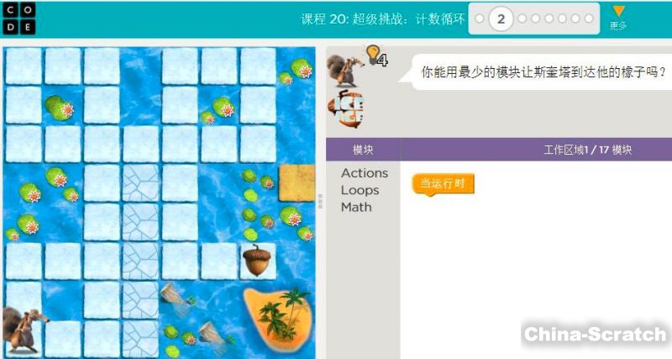The width and height of the screenshot is (672, 359).
Task: Select current level 2 bubble
Action: click(x=501, y=18)
